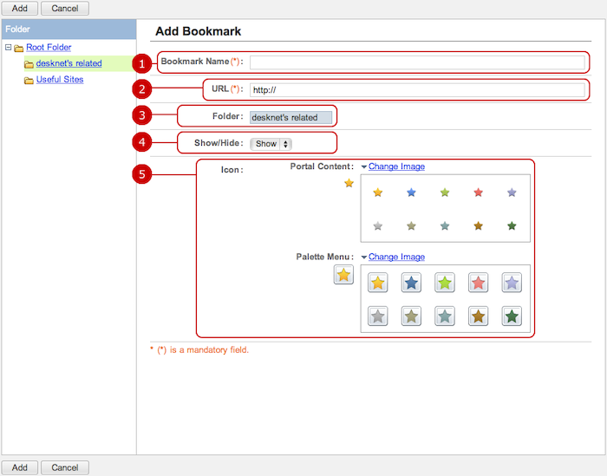Select the brown star Palette Menu icon
Screen dimensions: 607x476
point(478,316)
